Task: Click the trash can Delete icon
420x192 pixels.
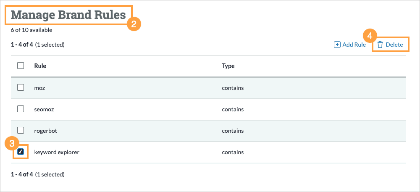Action: point(380,45)
